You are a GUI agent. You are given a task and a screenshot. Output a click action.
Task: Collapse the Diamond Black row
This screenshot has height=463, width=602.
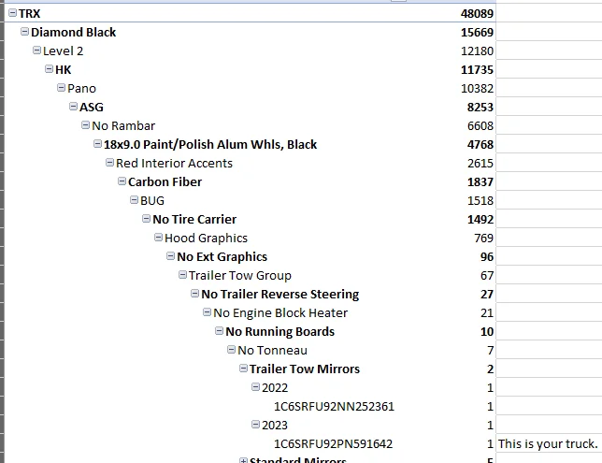coord(24,32)
